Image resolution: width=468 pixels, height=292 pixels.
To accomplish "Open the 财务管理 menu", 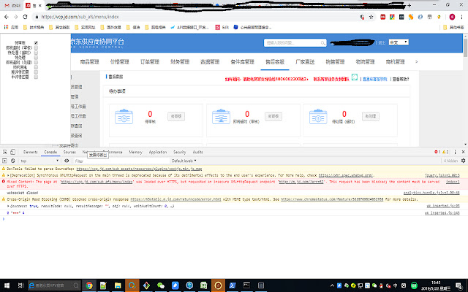I will [180, 61].
